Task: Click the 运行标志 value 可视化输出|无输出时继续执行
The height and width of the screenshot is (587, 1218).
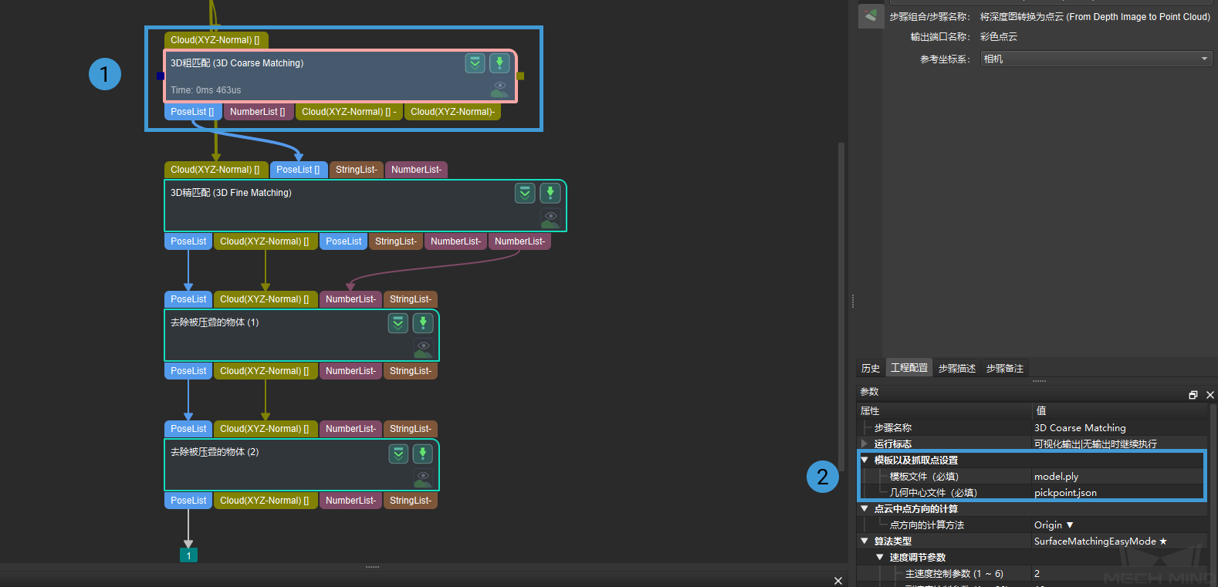Action: (1119, 444)
